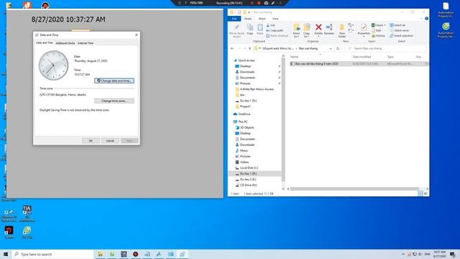The height and width of the screenshot is (259, 460).
Task: Click Edit in the ribbon Open group
Action: [377, 30]
